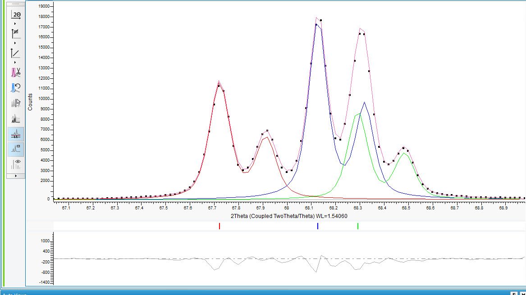The width and height of the screenshot is (526, 295).
Task: Select the peaks-with-cursor selection tool
Action: (16, 103)
